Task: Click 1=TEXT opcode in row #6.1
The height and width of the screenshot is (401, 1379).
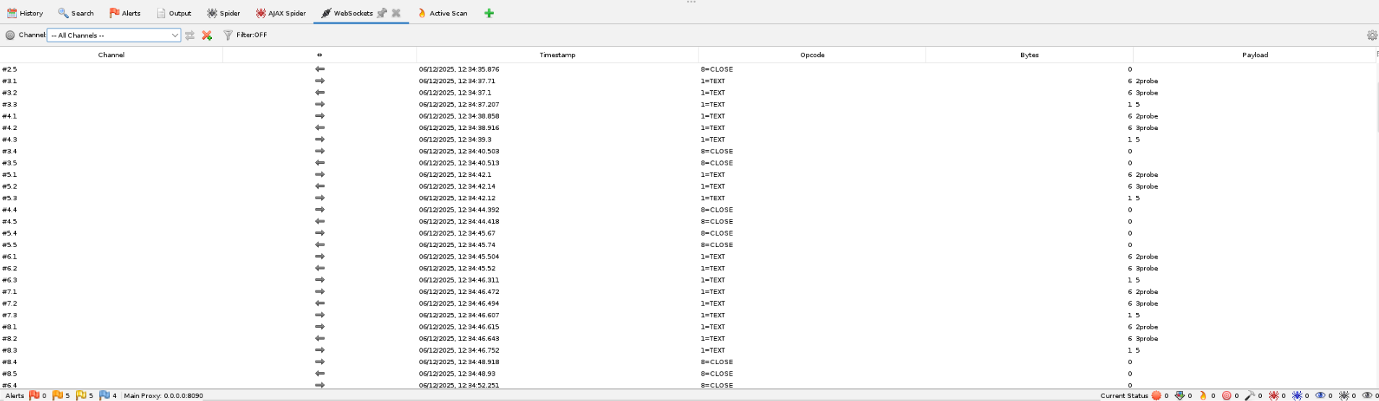Action: 712,256
